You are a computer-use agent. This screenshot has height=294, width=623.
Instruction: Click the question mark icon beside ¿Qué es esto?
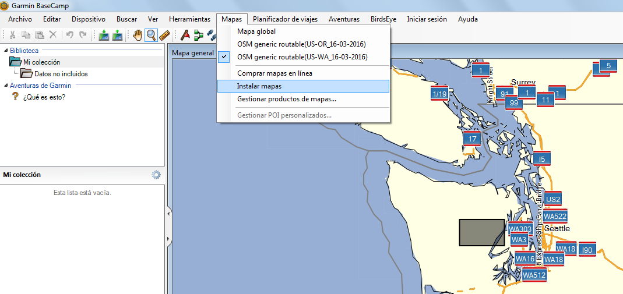pyautogui.click(x=15, y=97)
